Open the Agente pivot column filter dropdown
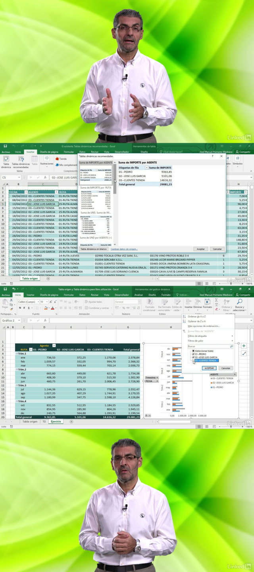The image size is (254, 572). 54,346
